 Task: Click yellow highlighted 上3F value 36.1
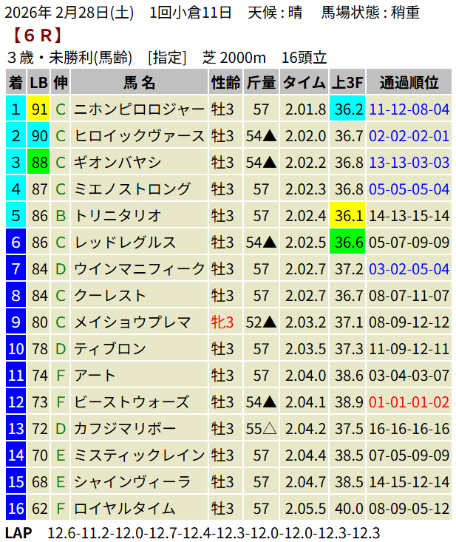point(348,216)
